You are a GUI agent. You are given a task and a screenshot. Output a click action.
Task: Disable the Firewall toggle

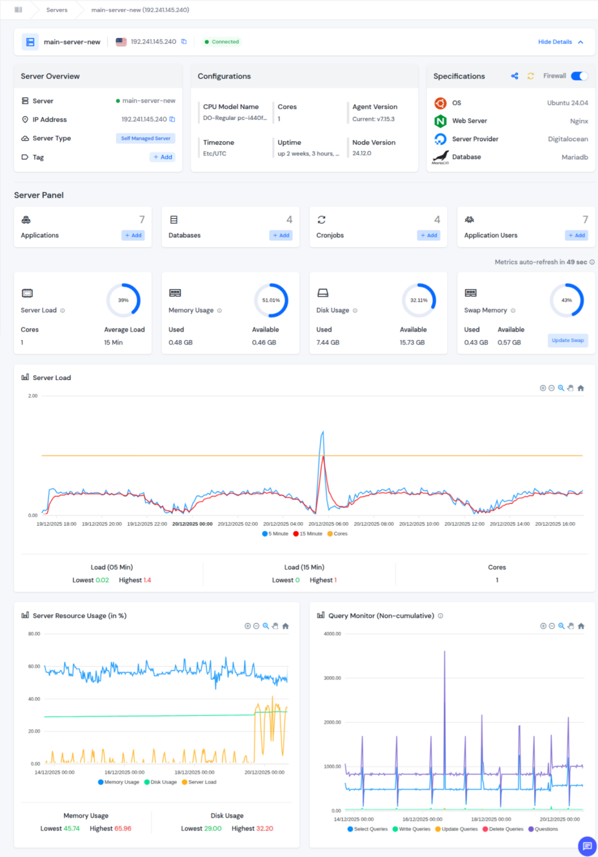[x=579, y=76]
